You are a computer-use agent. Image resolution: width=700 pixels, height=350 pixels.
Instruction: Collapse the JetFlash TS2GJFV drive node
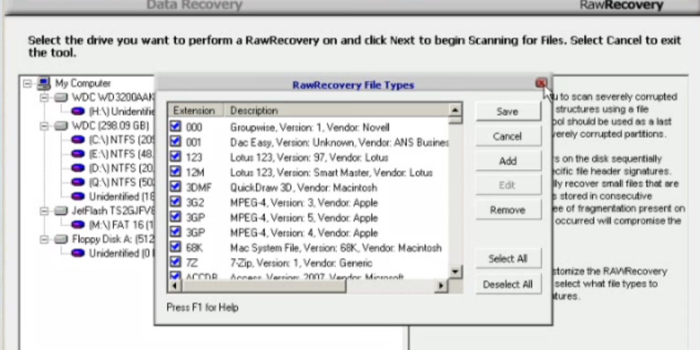tap(44, 211)
